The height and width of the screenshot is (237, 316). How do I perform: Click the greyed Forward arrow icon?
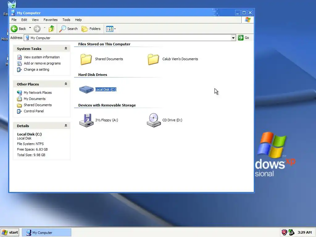[x=37, y=29]
